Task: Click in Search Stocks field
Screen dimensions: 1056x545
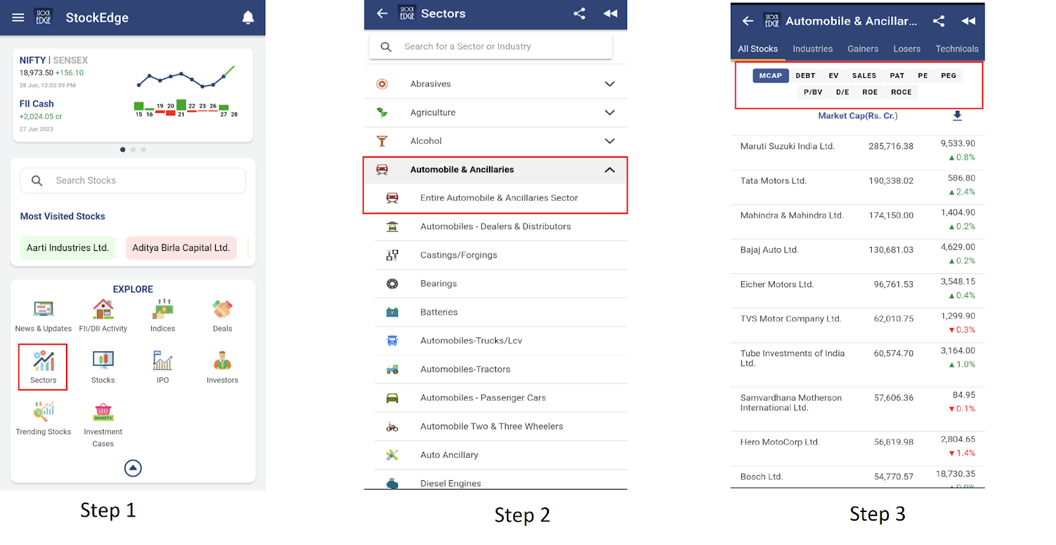Action: [133, 181]
